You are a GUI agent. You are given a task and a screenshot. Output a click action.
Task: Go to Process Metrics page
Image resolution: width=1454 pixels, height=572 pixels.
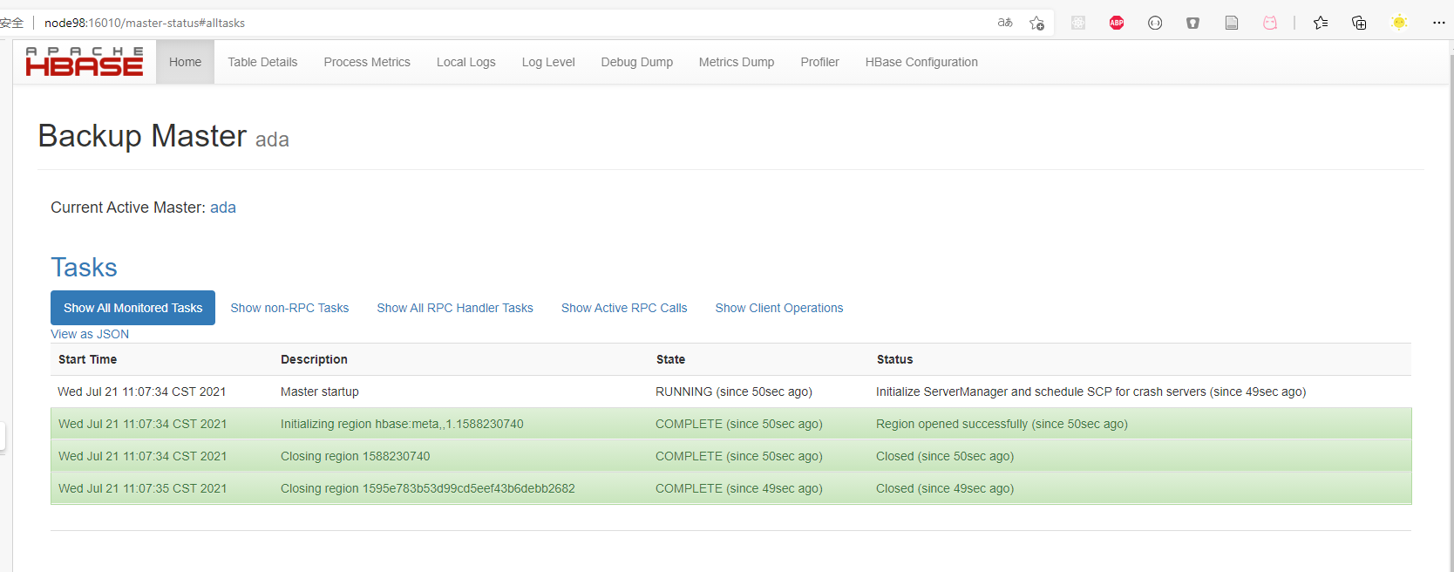(367, 62)
